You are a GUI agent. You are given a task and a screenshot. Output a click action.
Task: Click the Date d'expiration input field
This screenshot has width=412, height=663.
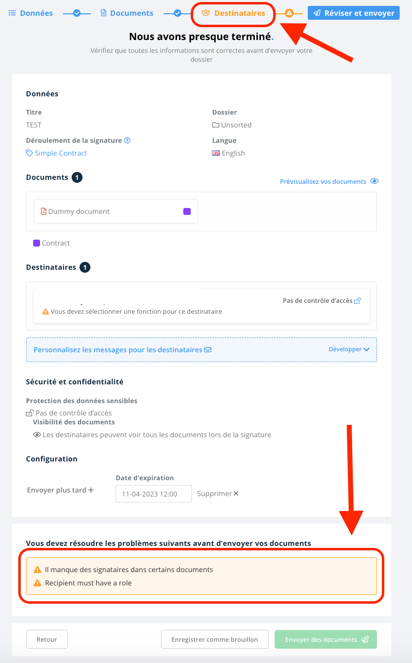point(154,494)
